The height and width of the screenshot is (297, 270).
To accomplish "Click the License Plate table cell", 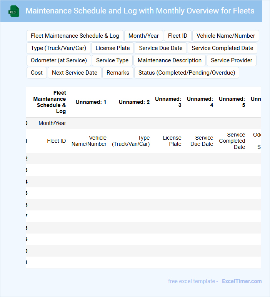I will (x=172, y=141).
